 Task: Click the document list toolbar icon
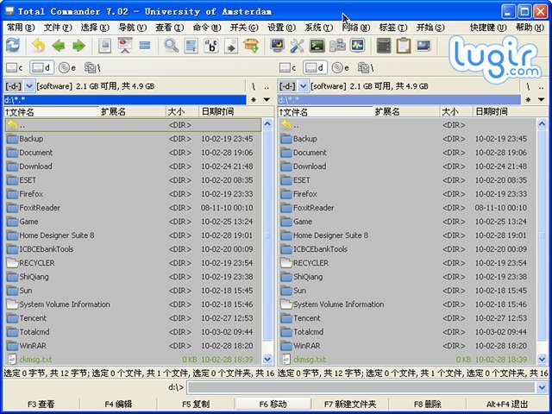pyautogui.click(x=191, y=46)
